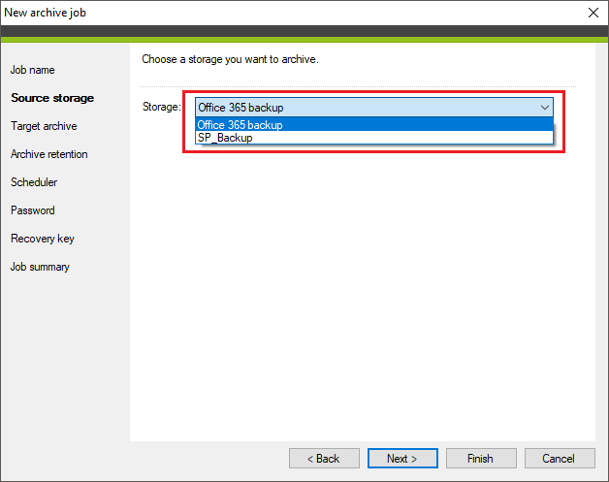This screenshot has width=609, height=482.
Task: Click 'Choose a storage you want to archive.' text
Action: pos(230,59)
